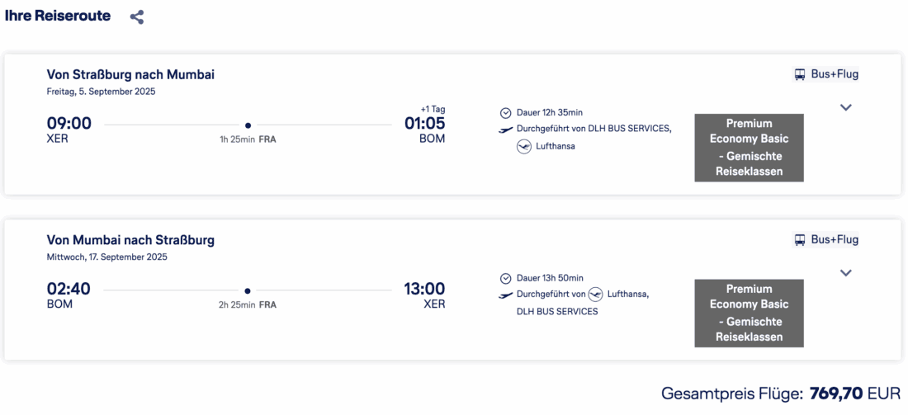The image size is (908, 415).
Task: Click the Von Mumbai nach Straßburg heading
Action: click(x=130, y=240)
